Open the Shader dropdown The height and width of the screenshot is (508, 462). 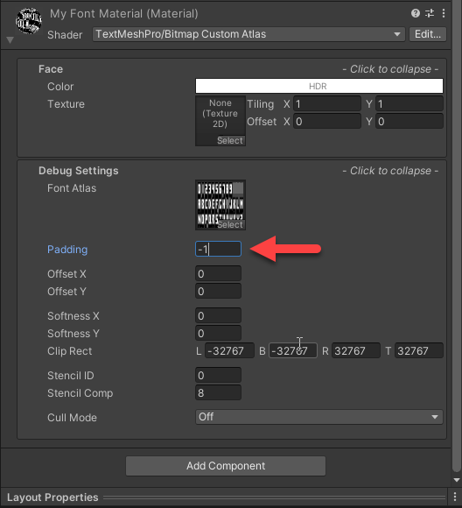click(248, 34)
